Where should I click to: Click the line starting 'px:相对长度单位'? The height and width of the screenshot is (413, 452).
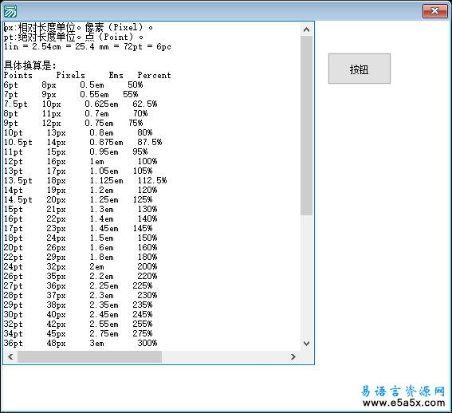78,27
